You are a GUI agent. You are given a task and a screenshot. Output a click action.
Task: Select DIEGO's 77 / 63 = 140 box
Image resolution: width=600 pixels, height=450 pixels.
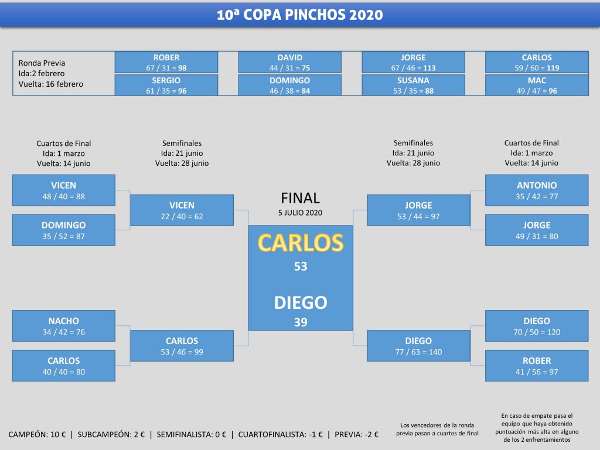(418, 346)
